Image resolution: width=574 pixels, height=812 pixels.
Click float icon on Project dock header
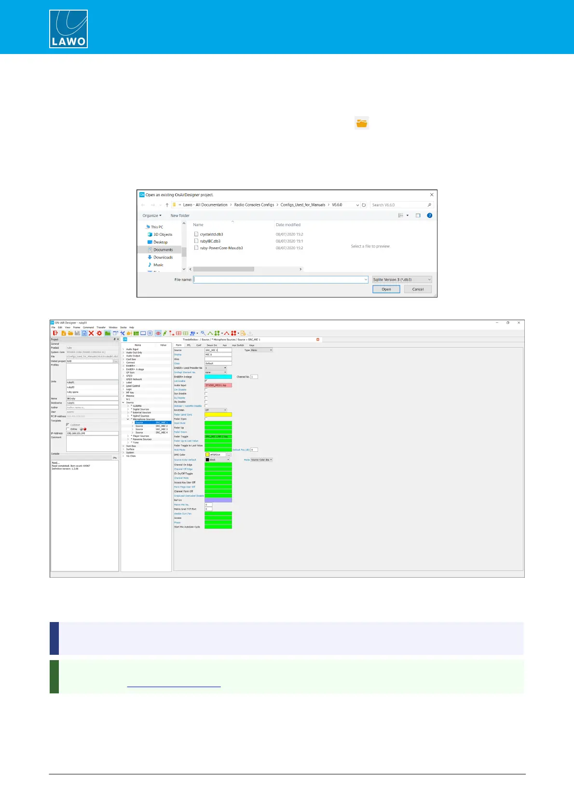[x=115, y=339]
